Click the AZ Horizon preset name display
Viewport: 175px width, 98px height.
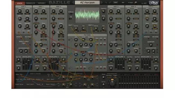click(87, 2)
